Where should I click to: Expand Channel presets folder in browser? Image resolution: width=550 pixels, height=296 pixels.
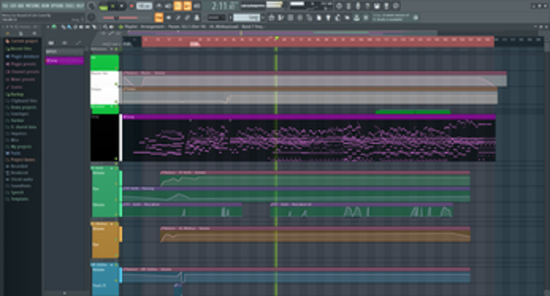[x=25, y=72]
